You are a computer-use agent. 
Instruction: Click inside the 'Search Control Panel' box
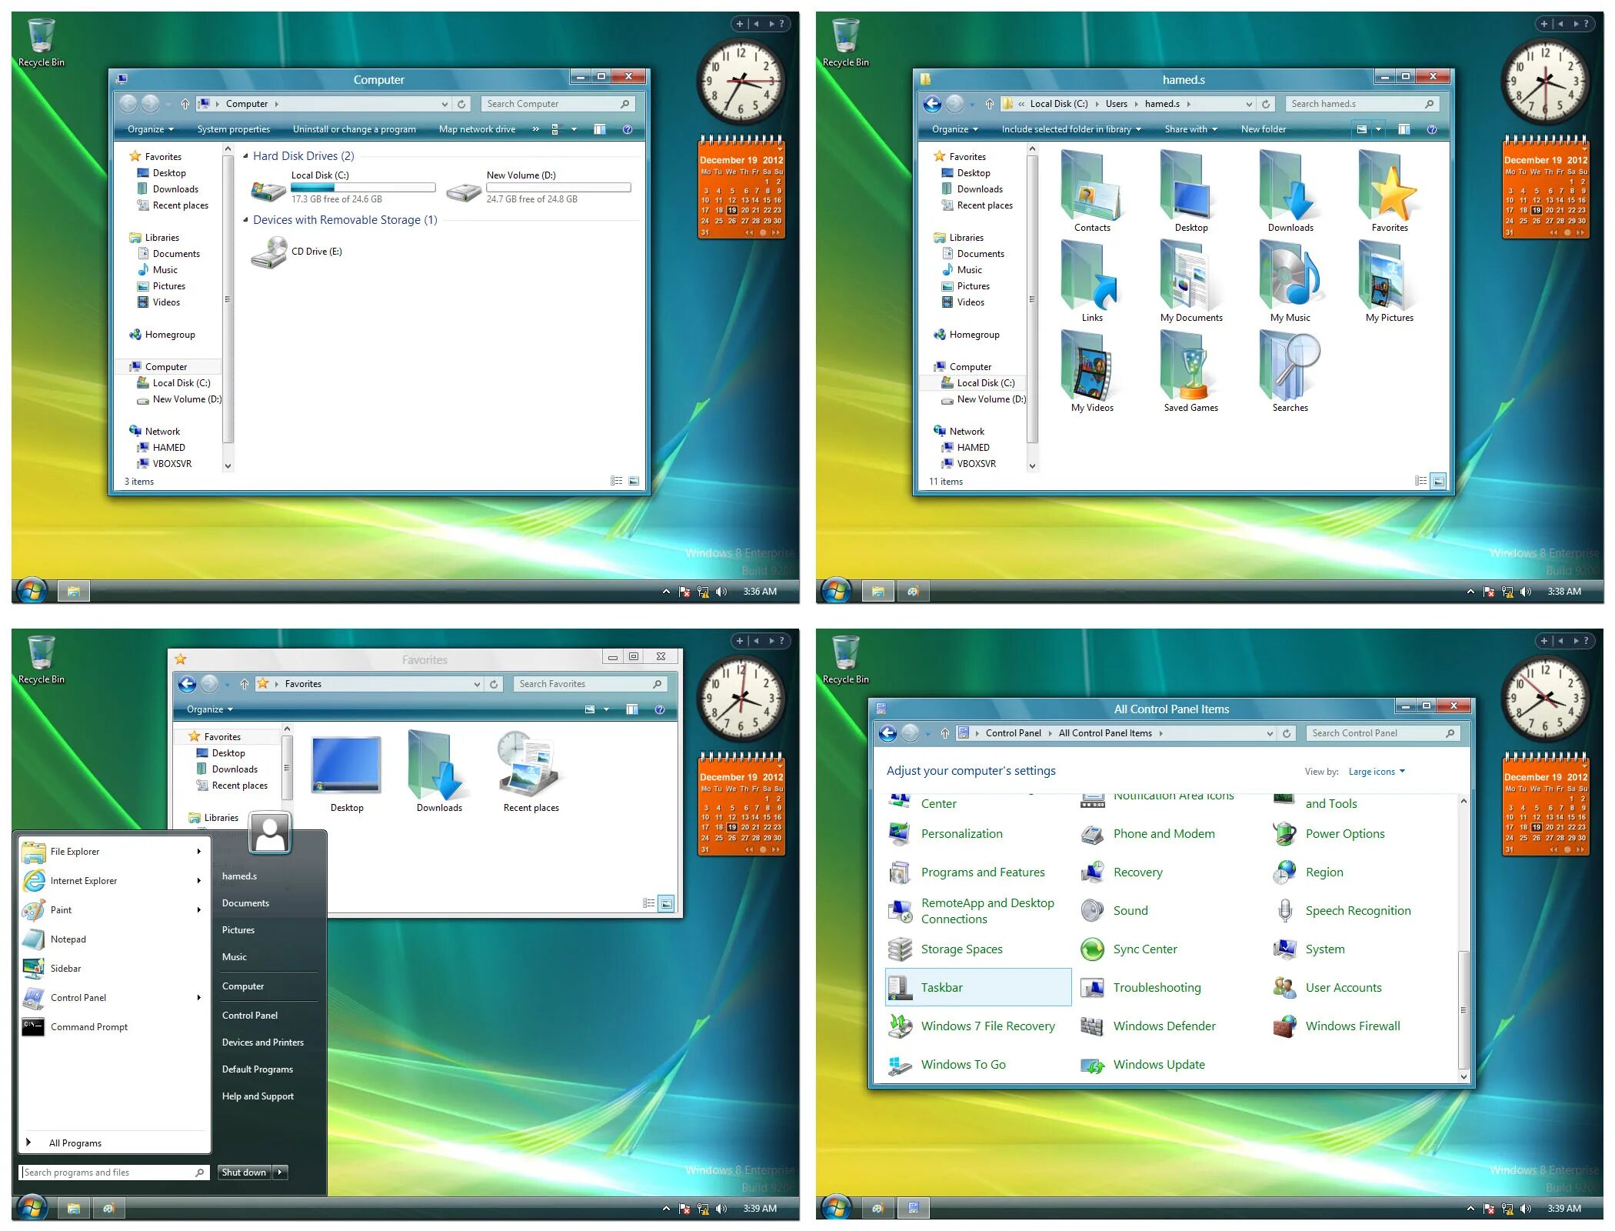coord(1377,732)
